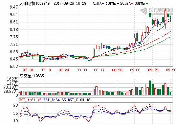Screen dimensions: 176x124
Task: Click the 162万 volume axis label
Action: coord(12,79)
